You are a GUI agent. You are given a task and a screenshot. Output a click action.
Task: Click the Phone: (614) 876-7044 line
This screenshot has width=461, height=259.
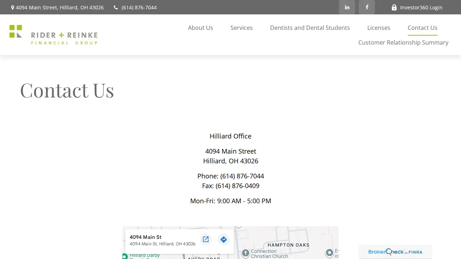pyautogui.click(x=230, y=176)
